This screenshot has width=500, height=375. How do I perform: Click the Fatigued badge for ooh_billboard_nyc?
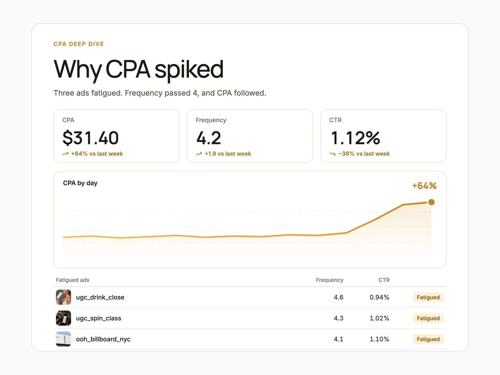point(428,339)
